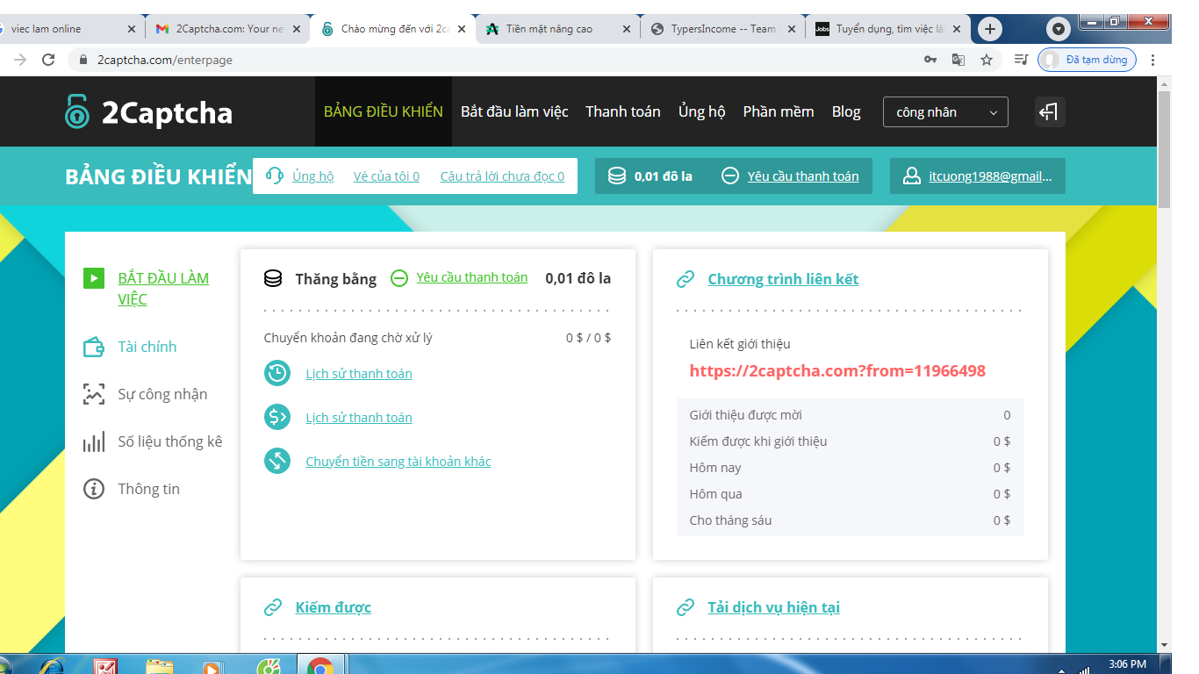Open Câu trả lời chưa đọc 0 link
Screen dimensions: 1199x674
click(x=502, y=176)
